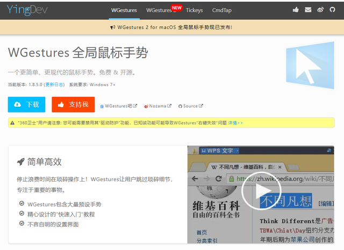
Task: Click the external-link icon after Source
Action: point(200,106)
